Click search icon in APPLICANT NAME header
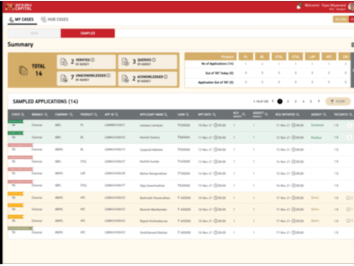Image resolution: width=354 pixels, height=266 pixels. tap(166, 115)
